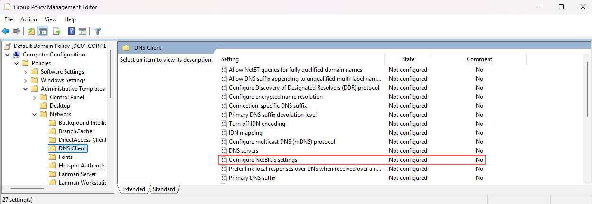
Task: Sort by the Comment column header
Action: [x=479, y=59]
